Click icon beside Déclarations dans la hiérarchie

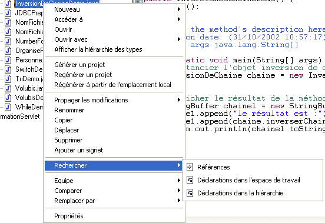tap(190, 193)
